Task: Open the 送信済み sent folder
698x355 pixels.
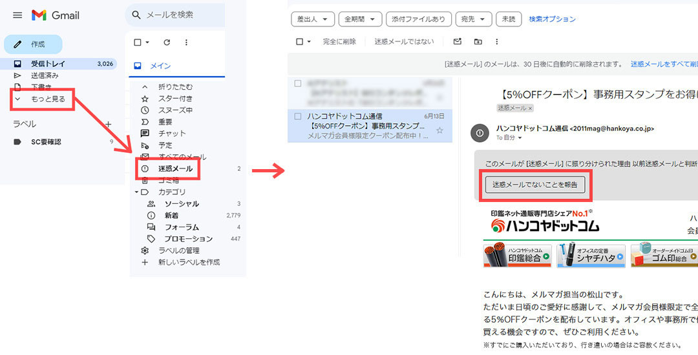Action: (x=45, y=76)
